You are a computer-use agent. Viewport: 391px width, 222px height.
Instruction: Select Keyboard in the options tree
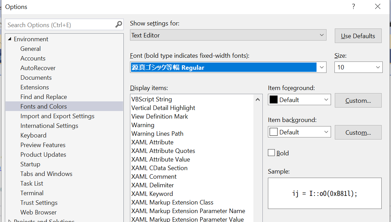(x=33, y=135)
